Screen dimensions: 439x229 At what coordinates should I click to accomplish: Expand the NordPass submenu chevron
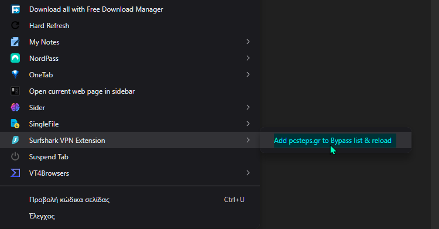[248, 58]
